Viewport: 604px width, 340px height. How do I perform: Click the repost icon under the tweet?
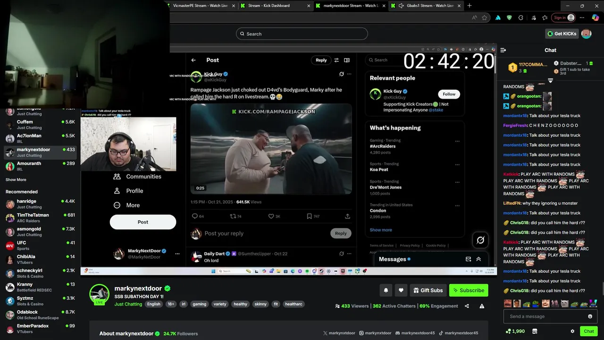pyautogui.click(x=232, y=216)
